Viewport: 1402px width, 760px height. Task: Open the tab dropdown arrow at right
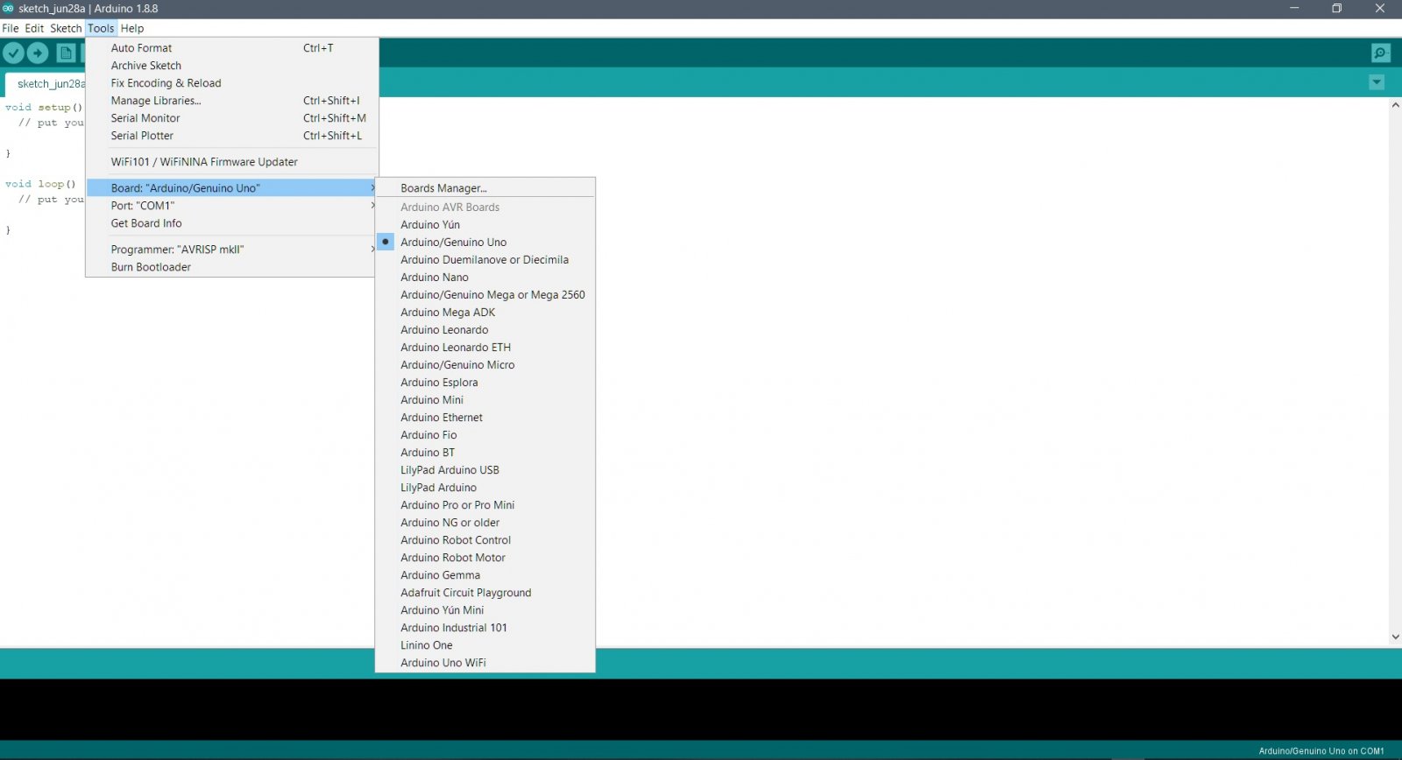[x=1377, y=82]
